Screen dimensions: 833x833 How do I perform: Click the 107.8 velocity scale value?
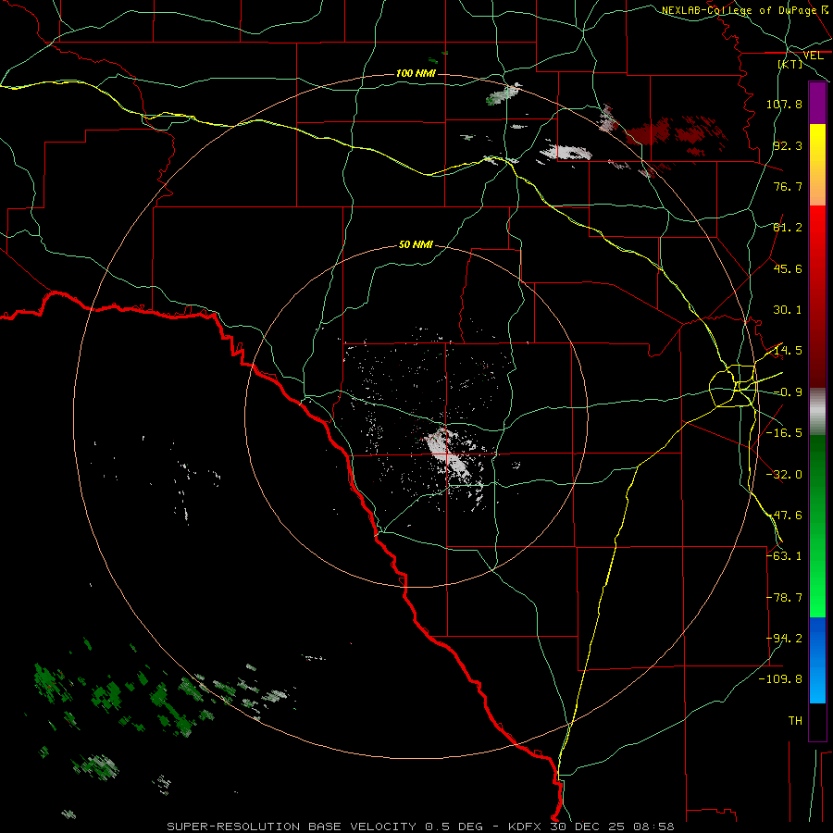[784, 104]
